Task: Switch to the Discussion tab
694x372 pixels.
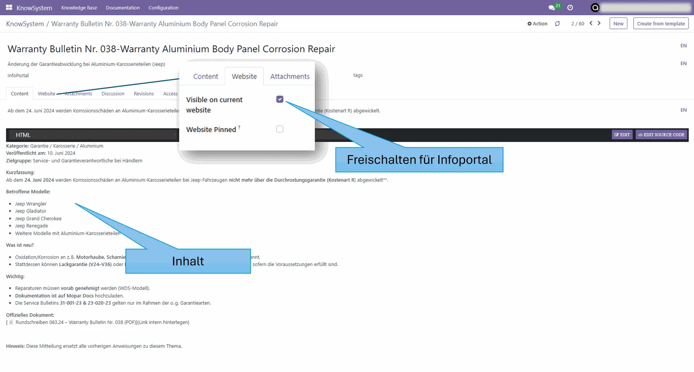Action: coord(113,94)
